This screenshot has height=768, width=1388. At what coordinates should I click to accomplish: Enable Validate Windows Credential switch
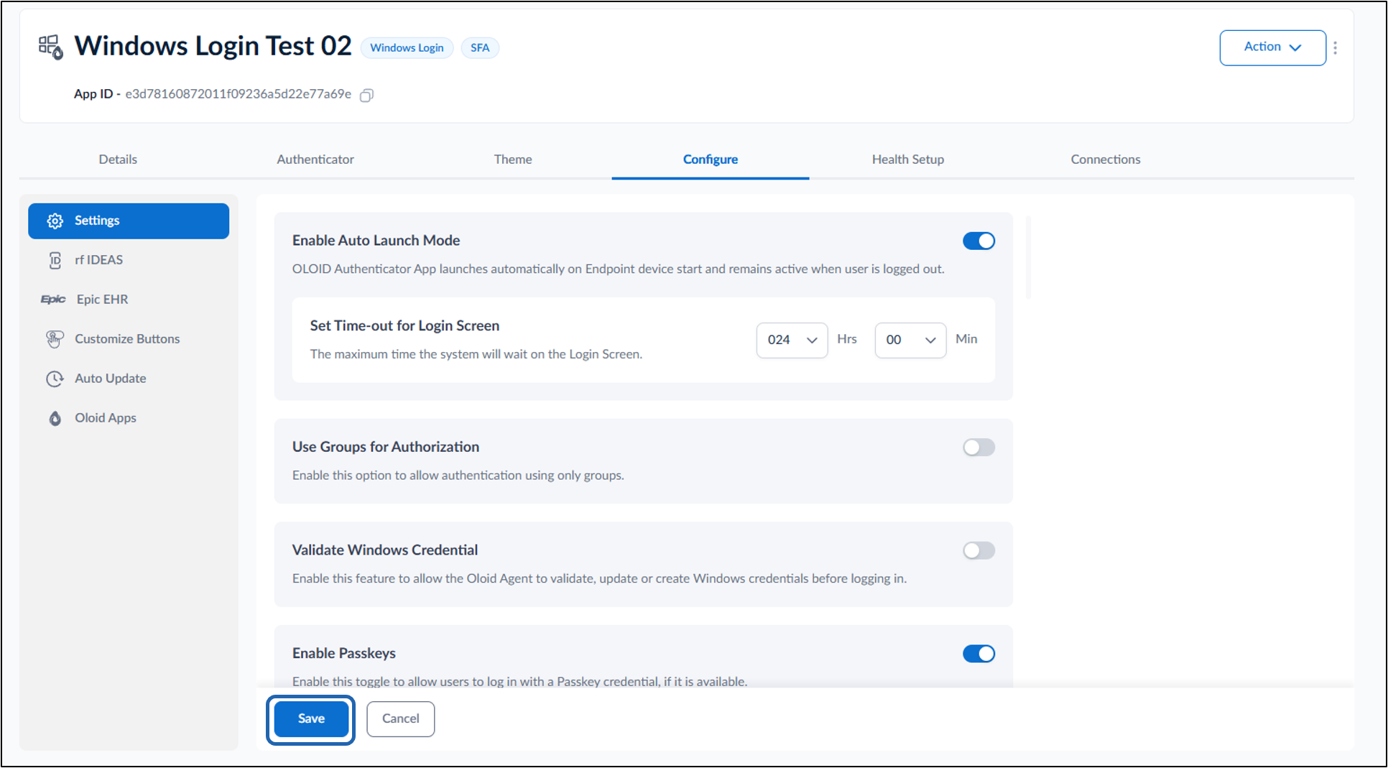[x=978, y=551]
